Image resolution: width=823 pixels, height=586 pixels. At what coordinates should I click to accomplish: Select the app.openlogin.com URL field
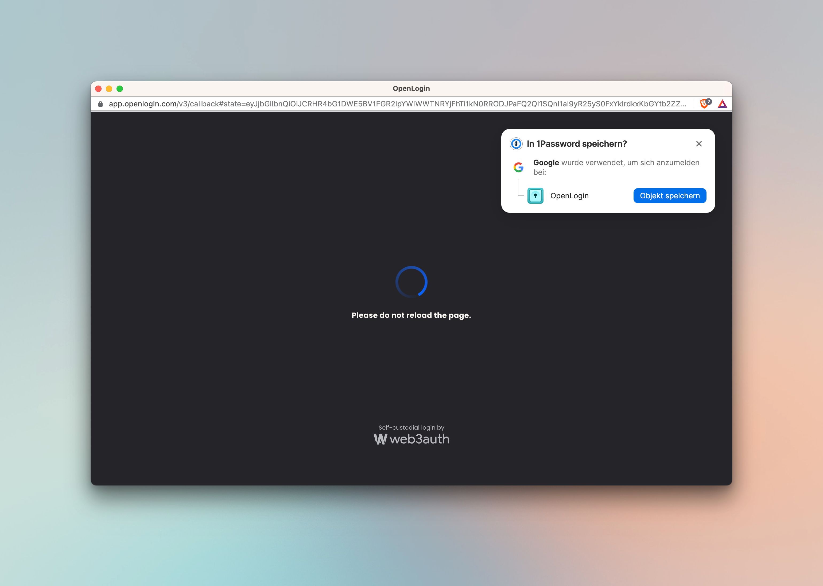click(397, 104)
